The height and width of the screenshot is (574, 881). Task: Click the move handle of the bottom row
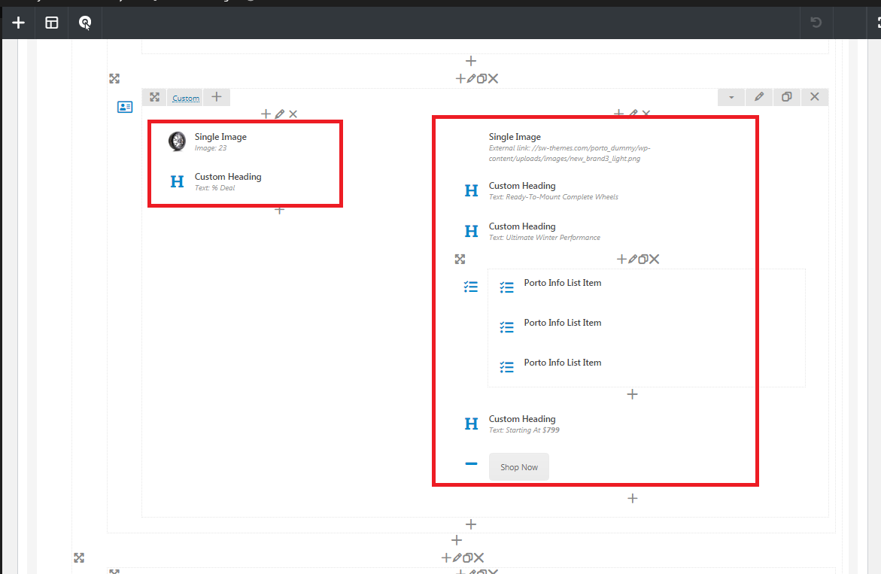[x=79, y=557]
